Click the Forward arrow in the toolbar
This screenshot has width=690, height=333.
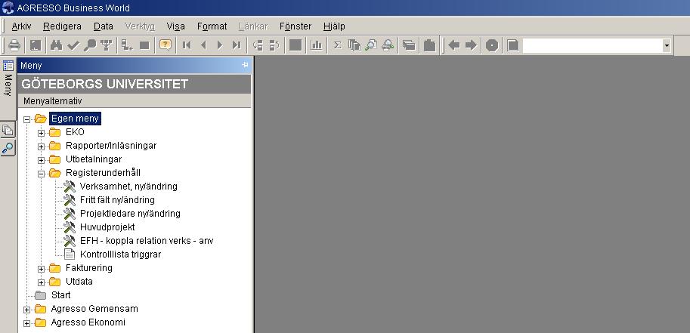click(471, 45)
